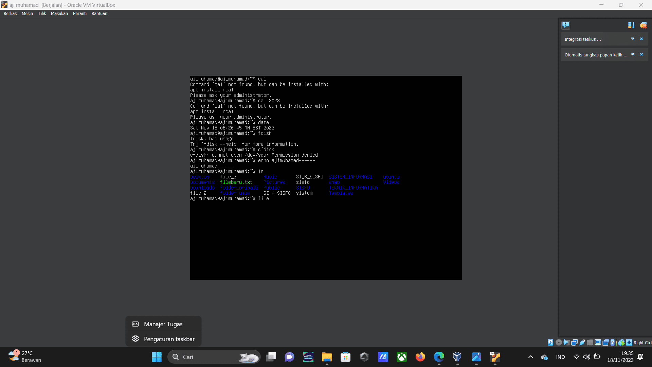Click the running VM taskbar icon
652x367 pixels.
point(495,357)
